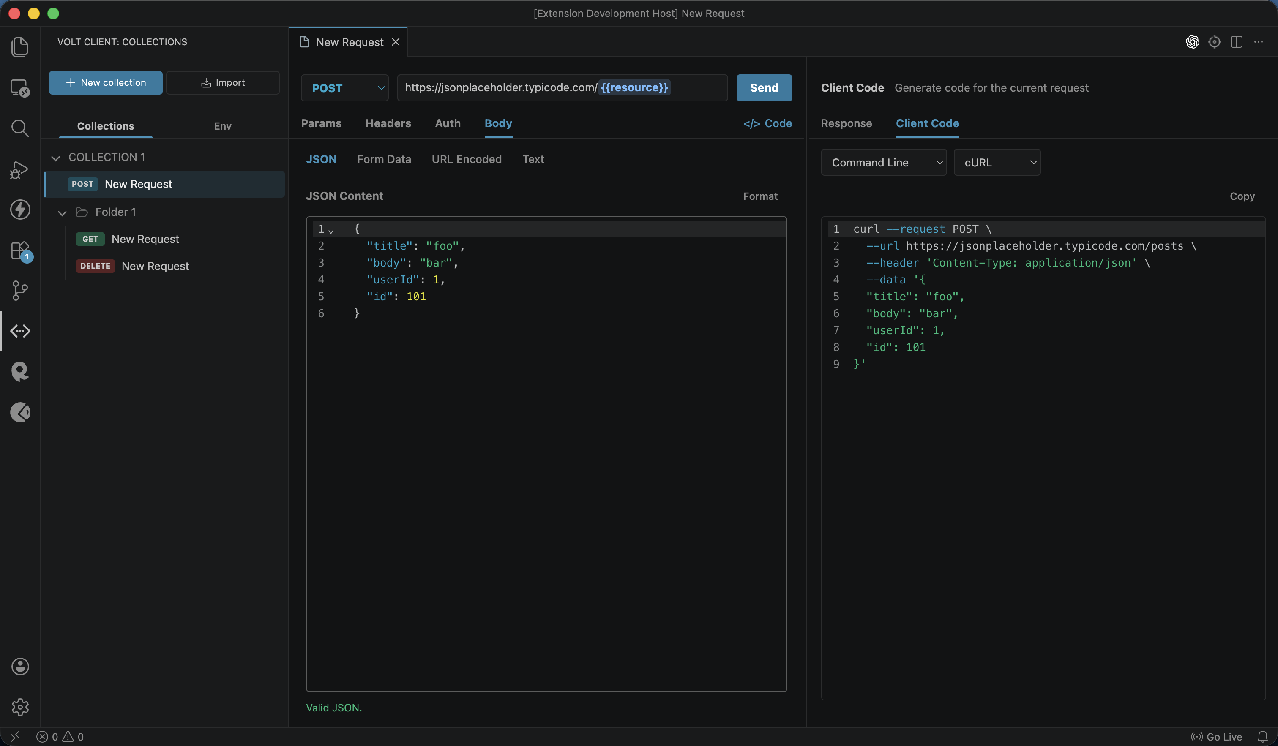Open Run and Debug view icon
The height and width of the screenshot is (746, 1278).
pyautogui.click(x=20, y=169)
